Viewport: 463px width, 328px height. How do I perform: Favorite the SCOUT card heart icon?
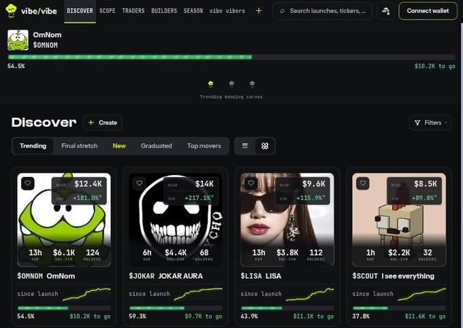click(x=363, y=183)
